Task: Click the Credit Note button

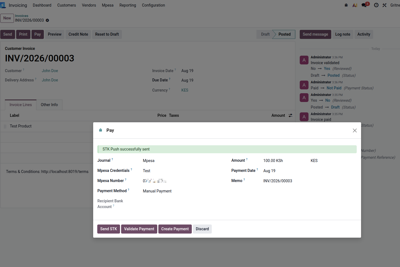Action: tap(78, 34)
